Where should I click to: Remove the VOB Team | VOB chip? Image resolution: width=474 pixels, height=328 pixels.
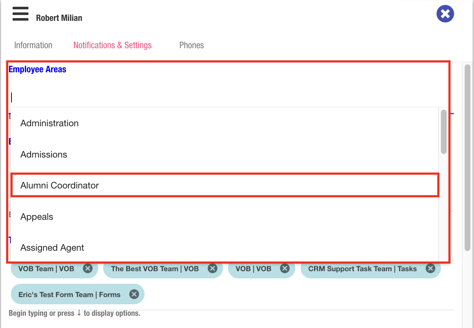coord(88,268)
